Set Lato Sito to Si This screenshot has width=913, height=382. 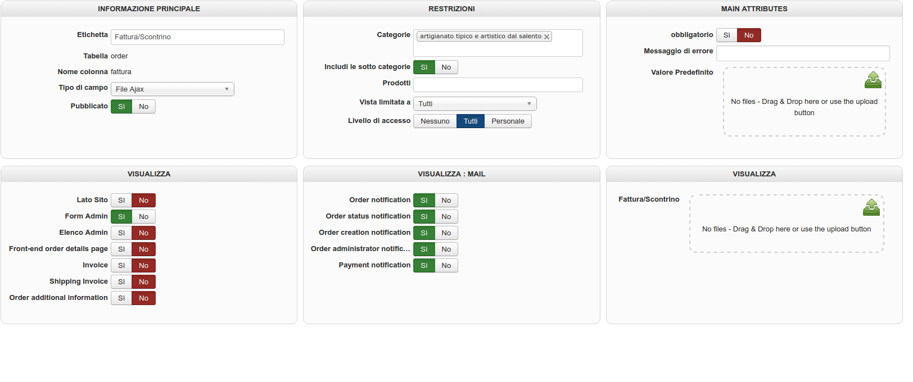121,201
